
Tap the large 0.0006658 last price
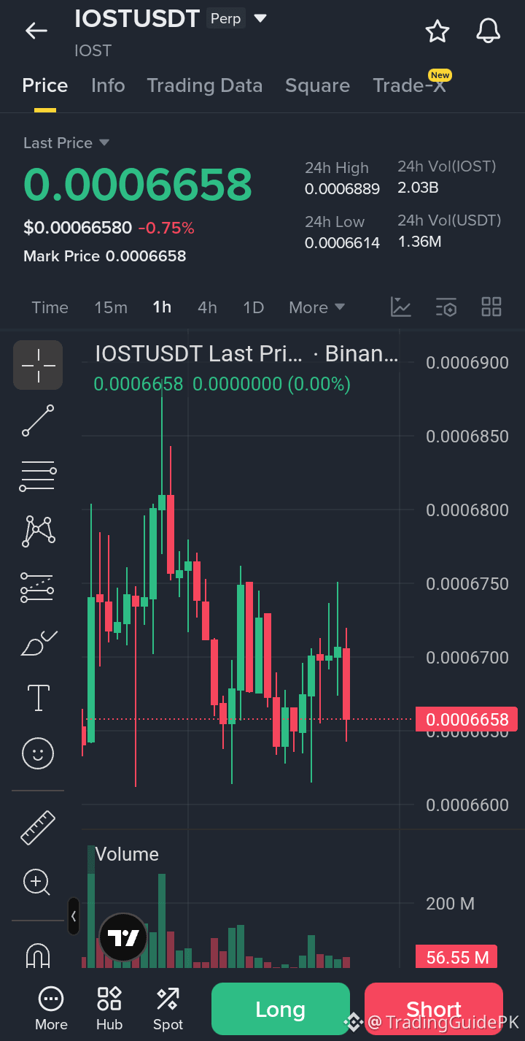[138, 185]
